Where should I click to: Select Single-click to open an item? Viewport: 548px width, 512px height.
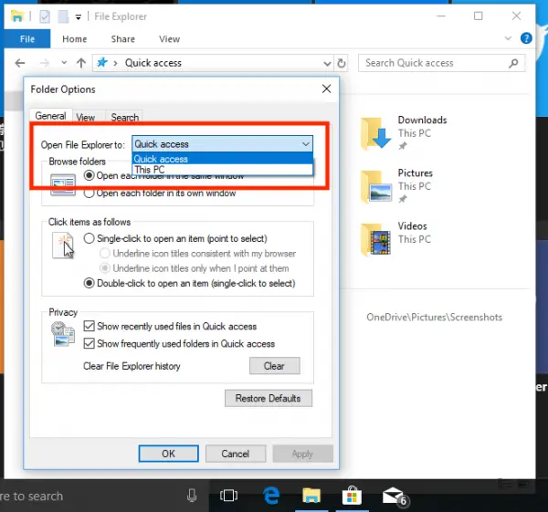[x=90, y=238]
